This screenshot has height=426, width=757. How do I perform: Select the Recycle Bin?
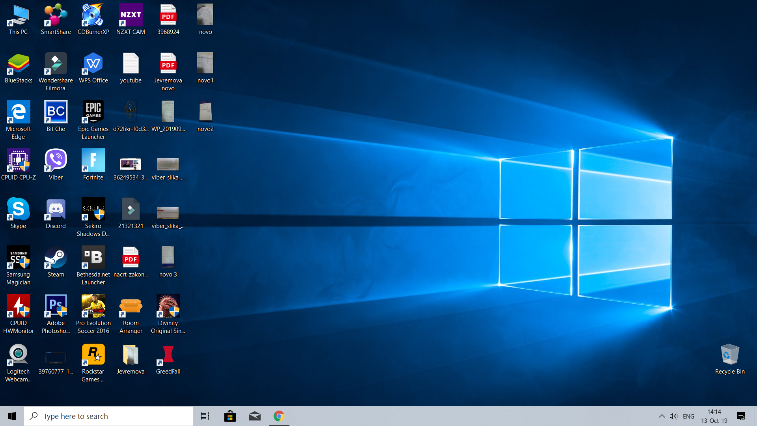point(730,359)
